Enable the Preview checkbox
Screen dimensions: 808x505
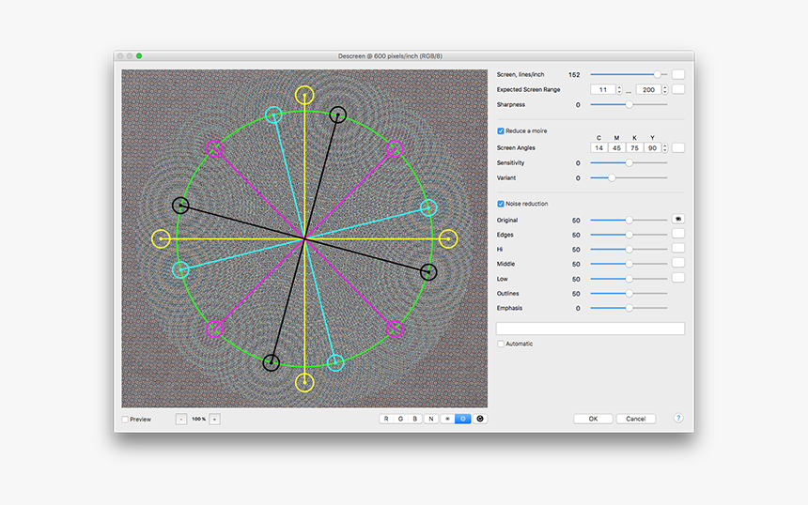tap(126, 420)
